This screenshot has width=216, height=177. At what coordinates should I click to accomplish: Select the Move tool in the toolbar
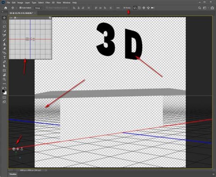coord(4,18)
